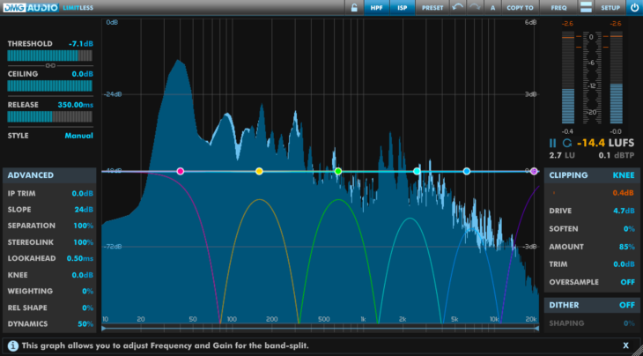Open the PRESET menu

pos(432,7)
